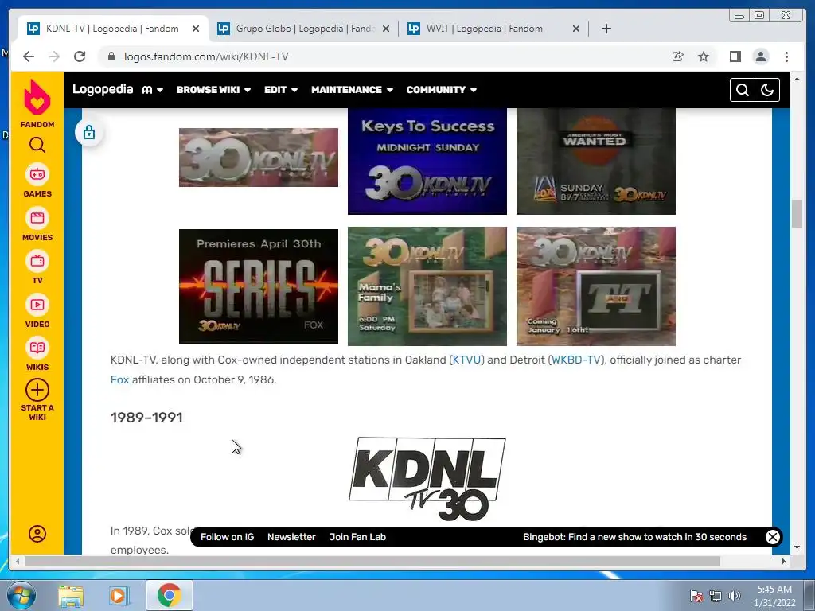Reload the page with refresh icon
815x611 pixels.
pos(80,56)
